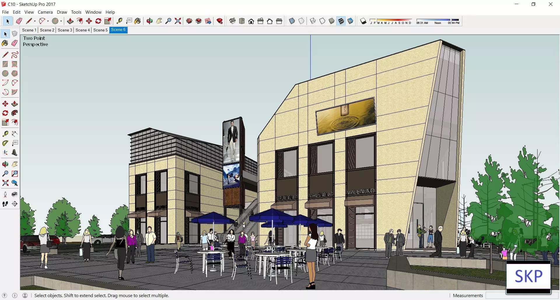Open the Tools menu
Image resolution: width=560 pixels, height=300 pixels.
click(x=76, y=12)
